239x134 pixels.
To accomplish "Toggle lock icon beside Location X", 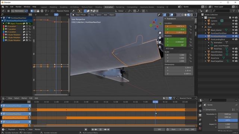I will [x=190, y=26].
